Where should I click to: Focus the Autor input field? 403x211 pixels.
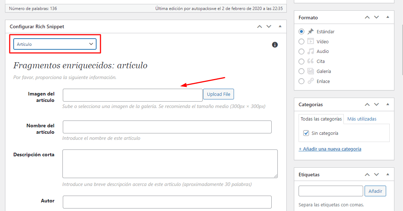167,202
